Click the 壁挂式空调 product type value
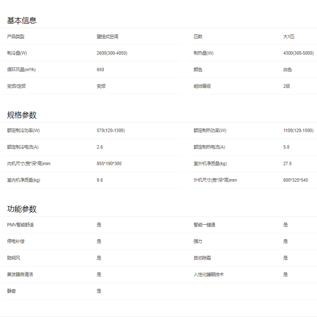 click(107, 37)
